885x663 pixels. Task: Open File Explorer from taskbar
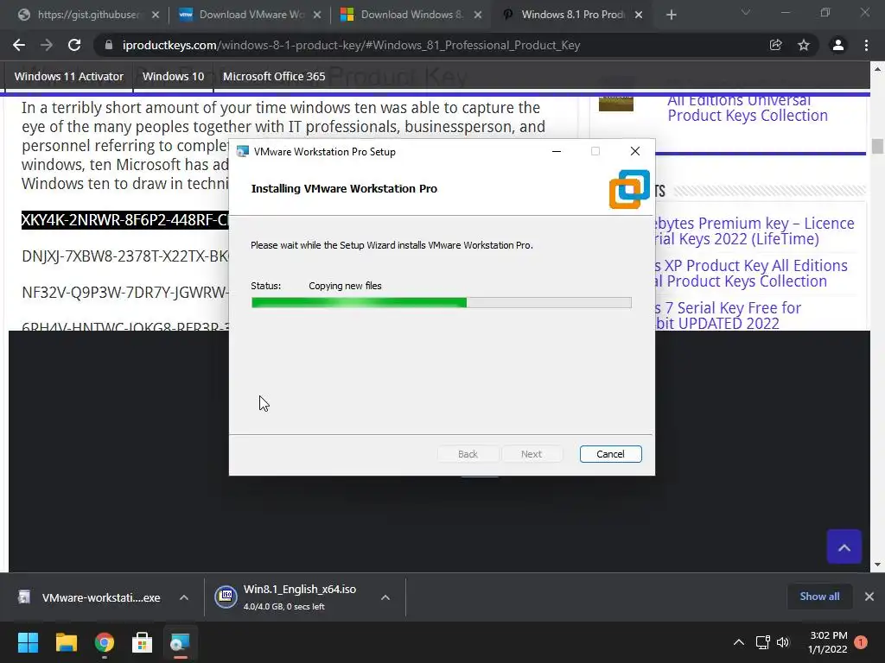(x=66, y=642)
